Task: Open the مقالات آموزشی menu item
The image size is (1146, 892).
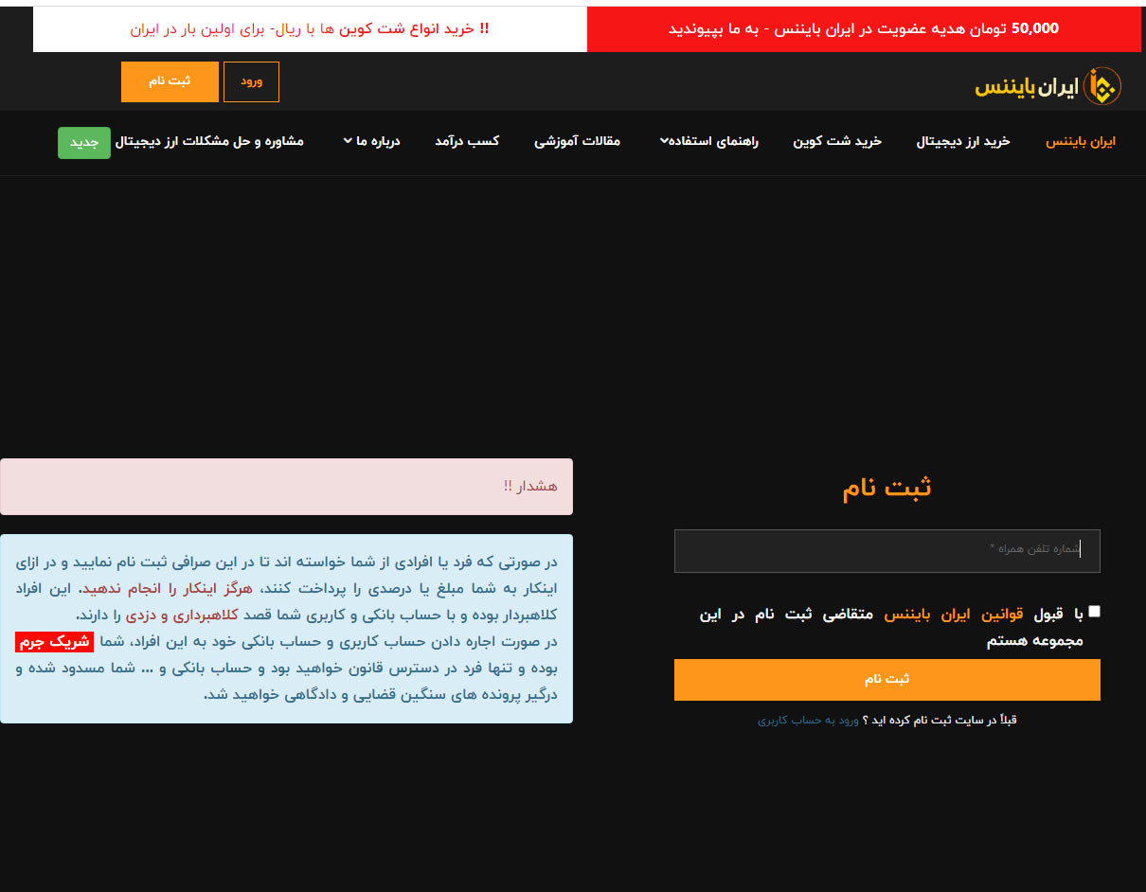Action: click(x=577, y=141)
